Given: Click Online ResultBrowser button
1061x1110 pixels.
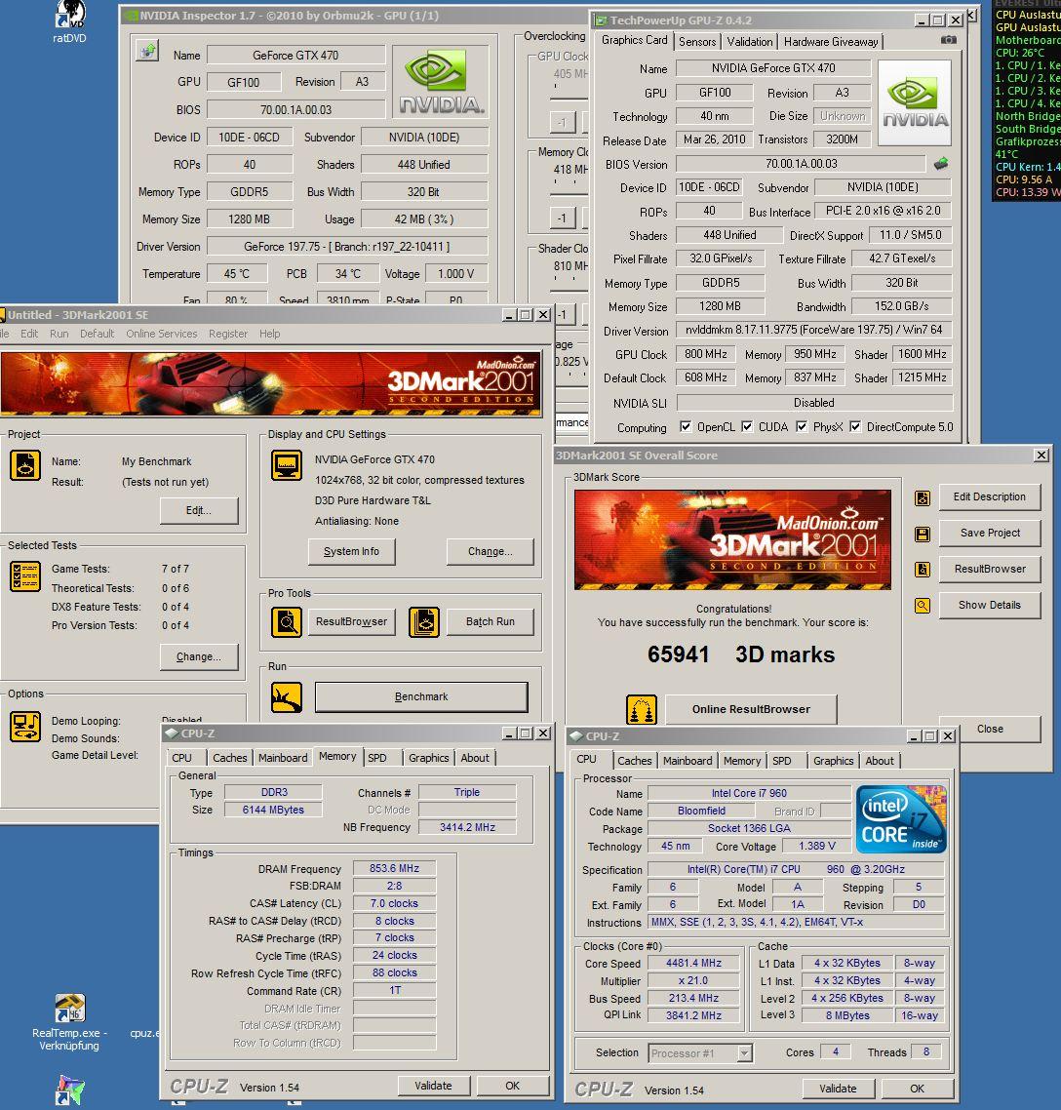Looking at the screenshot, I should pyautogui.click(x=751, y=709).
